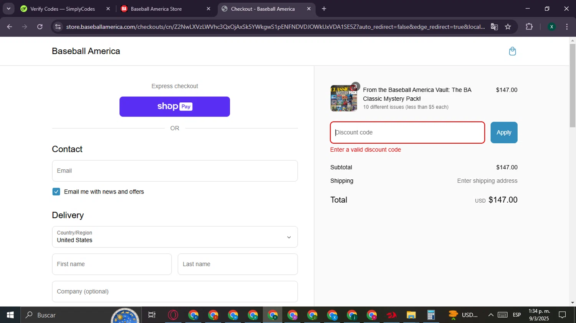Viewport: 576px width, 323px height.
Task: Click the Enter shipping address text
Action: (487, 181)
